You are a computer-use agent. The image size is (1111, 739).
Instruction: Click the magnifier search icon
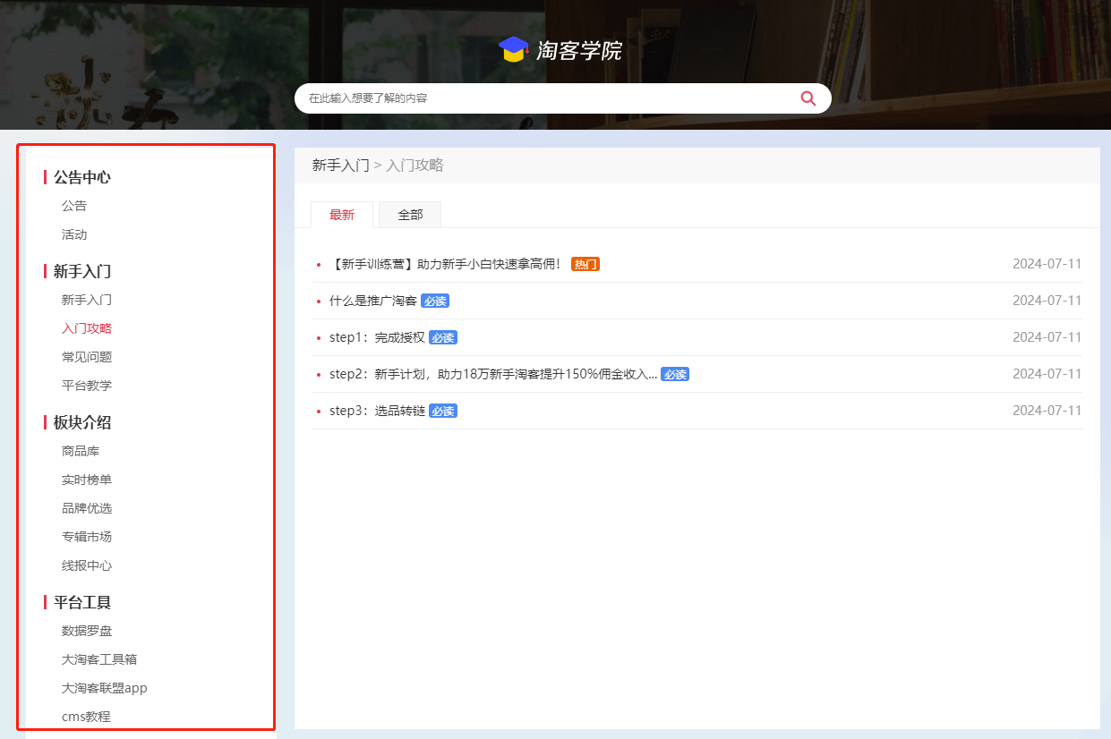808,98
